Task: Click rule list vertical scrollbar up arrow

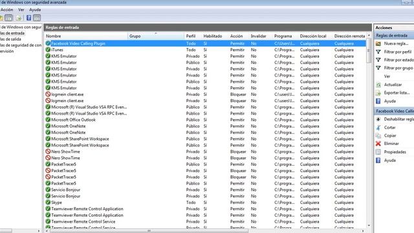Action: click(369, 36)
